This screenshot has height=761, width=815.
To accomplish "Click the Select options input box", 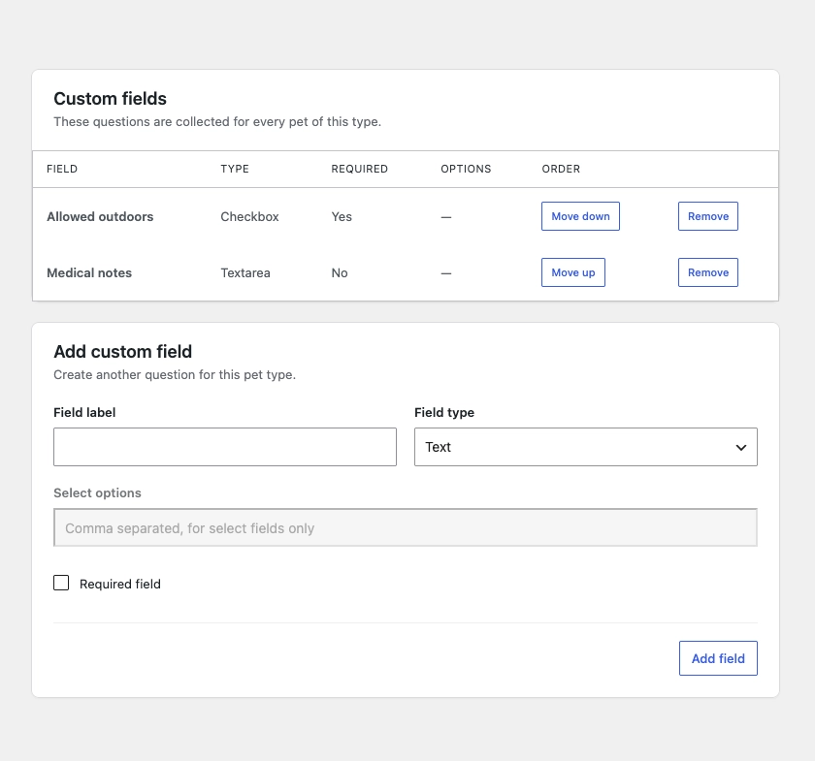I will (x=406, y=527).
